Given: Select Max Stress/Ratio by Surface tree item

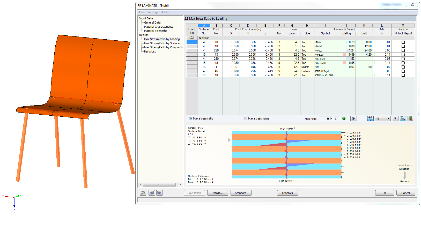Looking at the screenshot, I should pyautogui.click(x=162, y=43).
